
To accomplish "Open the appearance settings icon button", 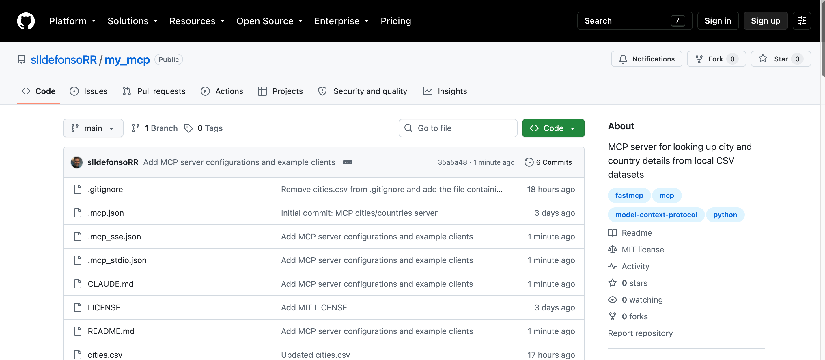I will (802, 21).
